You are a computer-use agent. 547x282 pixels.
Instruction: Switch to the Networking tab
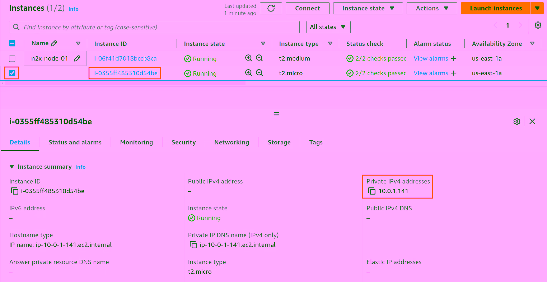click(x=232, y=142)
